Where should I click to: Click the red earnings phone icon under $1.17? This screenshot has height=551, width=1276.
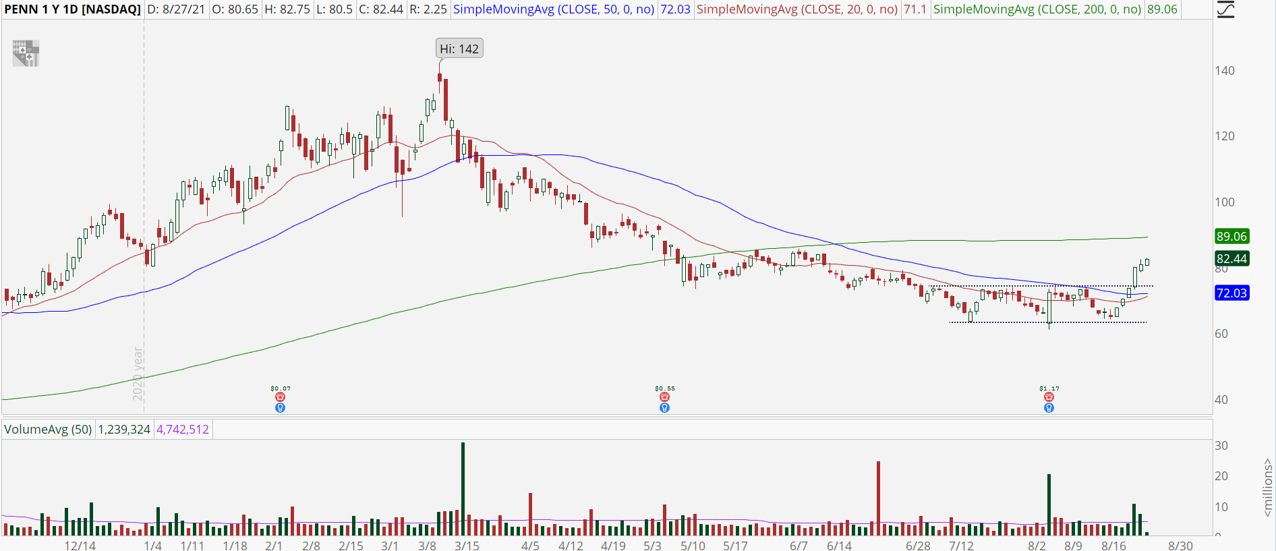pos(1049,397)
